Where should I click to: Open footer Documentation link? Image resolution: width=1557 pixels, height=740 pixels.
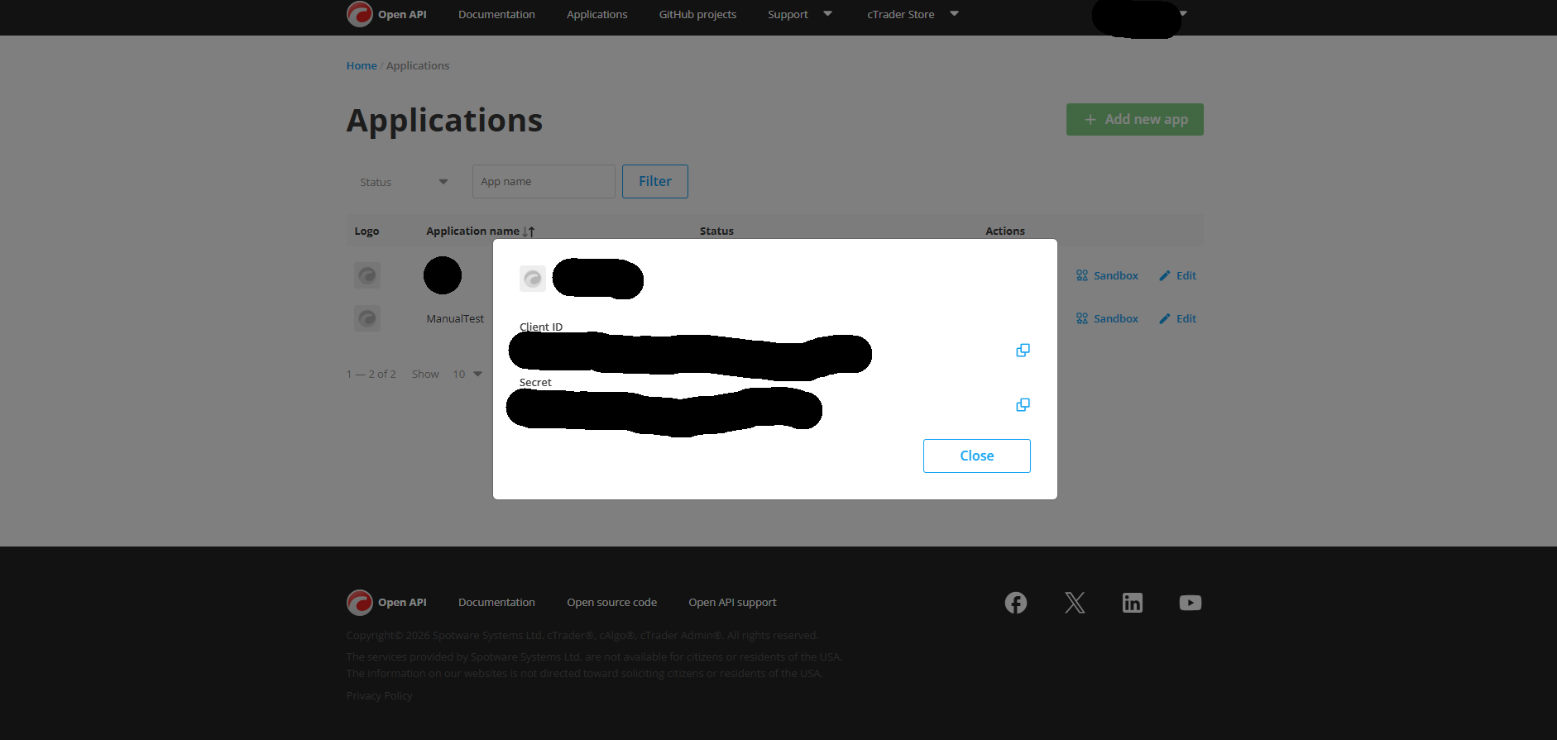(496, 603)
